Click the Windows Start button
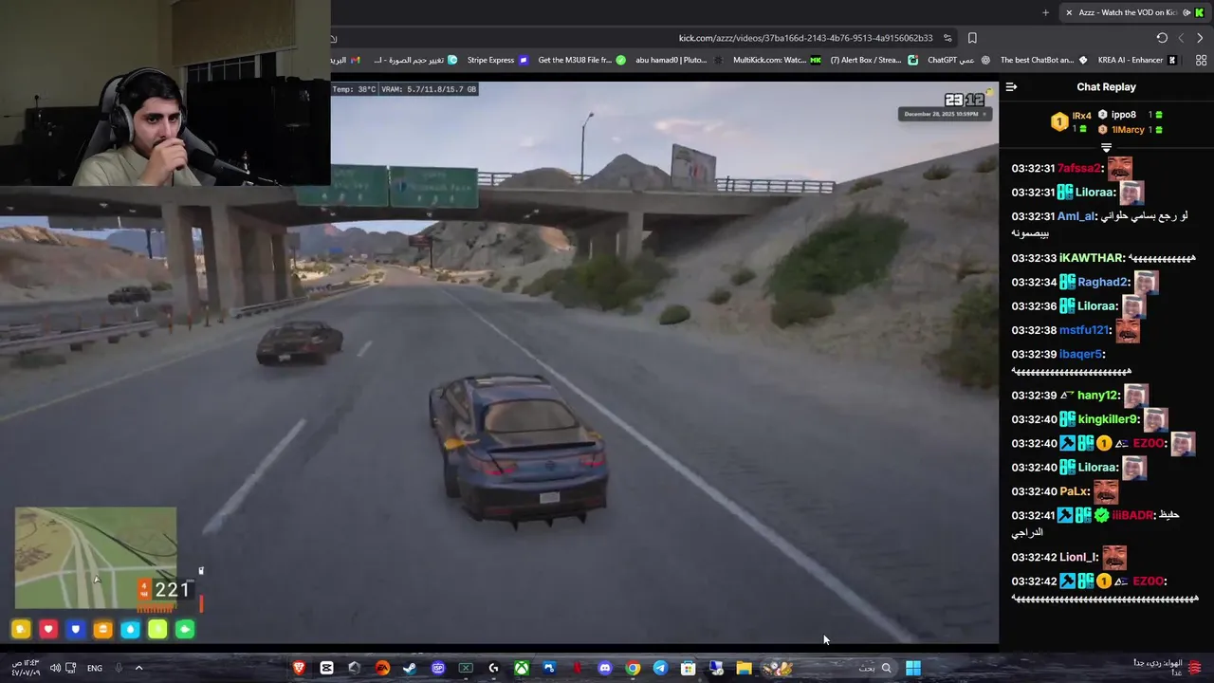The image size is (1214, 683). point(912,668)
